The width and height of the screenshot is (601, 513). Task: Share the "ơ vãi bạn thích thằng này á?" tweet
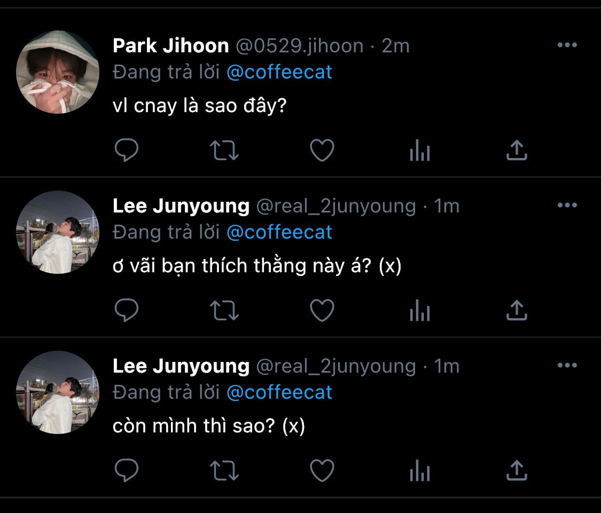pos(517,311)
